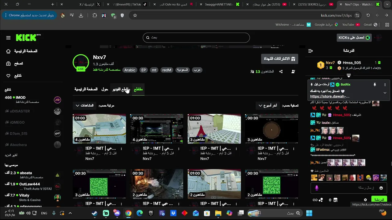Click the gift subscriptions (الاشتراكات المُهداة) button
The height and width of the screenshot is (220, 392).
tap(280, 59)
